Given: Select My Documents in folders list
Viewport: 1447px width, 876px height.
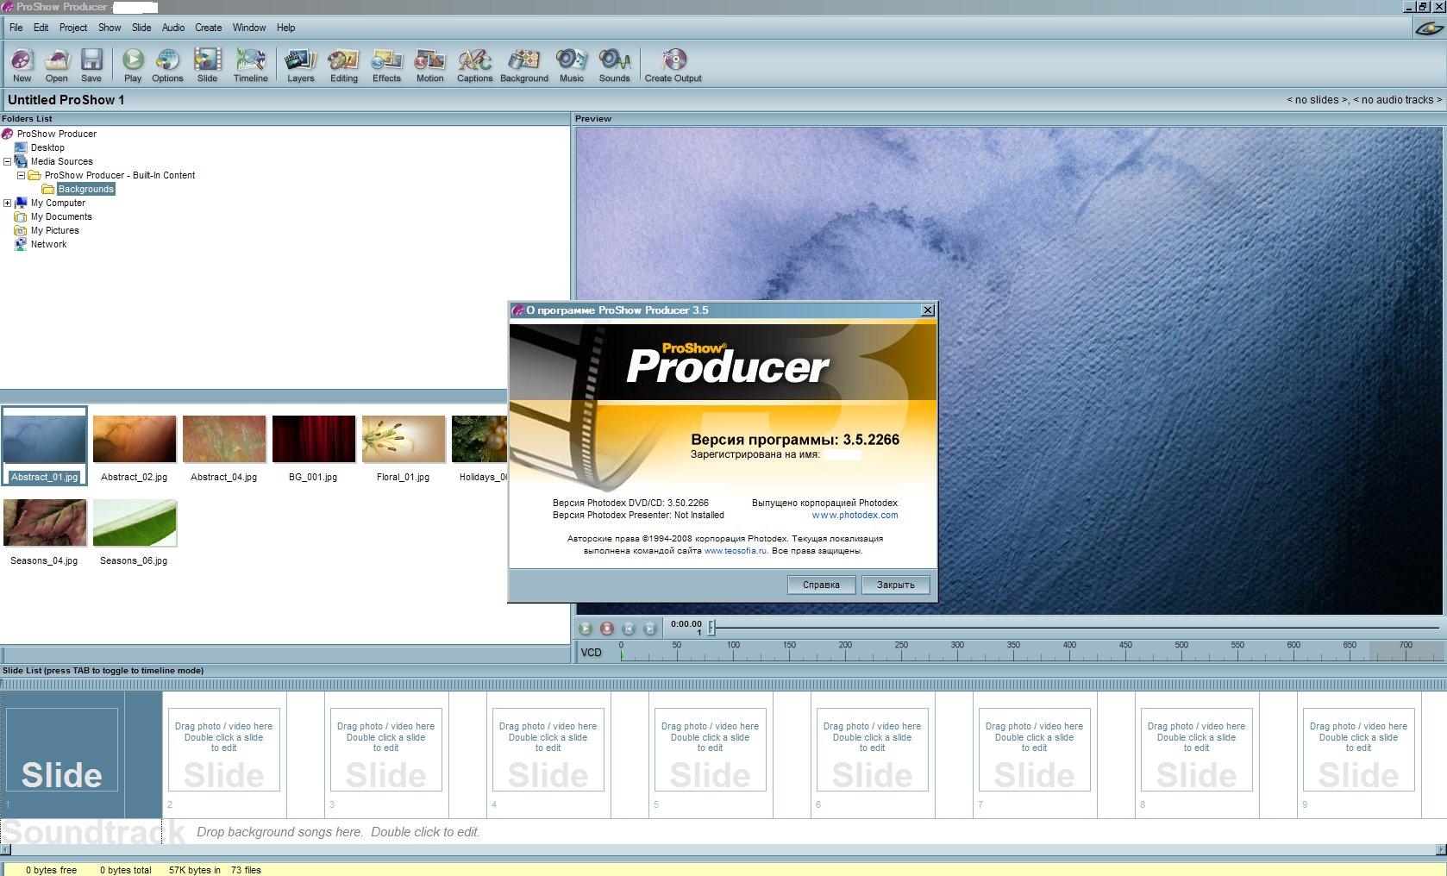Looking at the screenshot, I should click(61, 216).
